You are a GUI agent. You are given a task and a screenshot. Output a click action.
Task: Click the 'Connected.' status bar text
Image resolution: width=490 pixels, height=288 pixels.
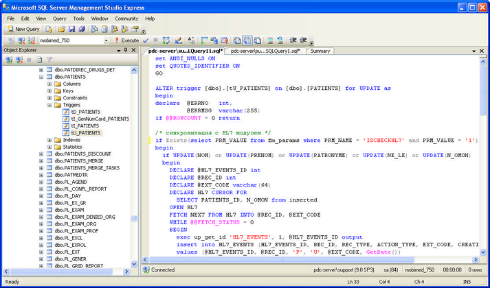163,270
